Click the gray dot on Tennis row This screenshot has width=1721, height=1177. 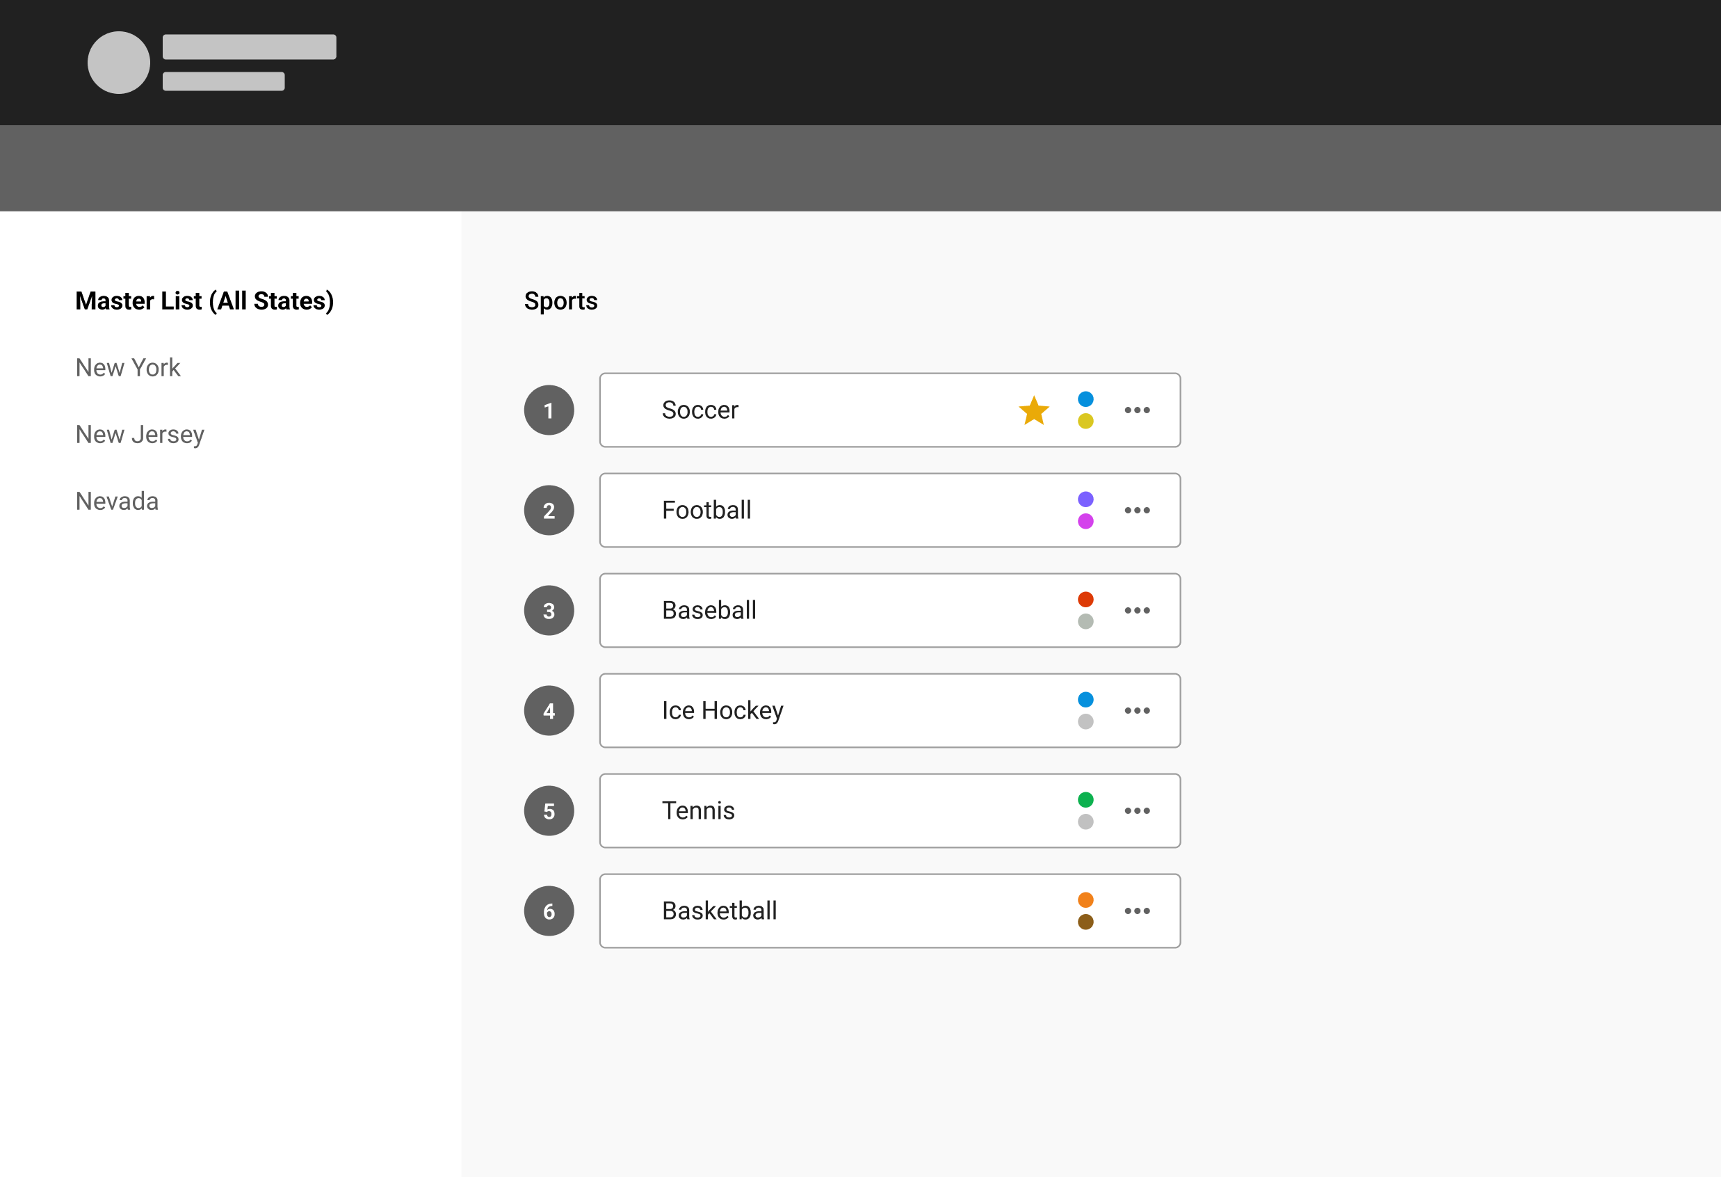click(x=1085, y=822)
